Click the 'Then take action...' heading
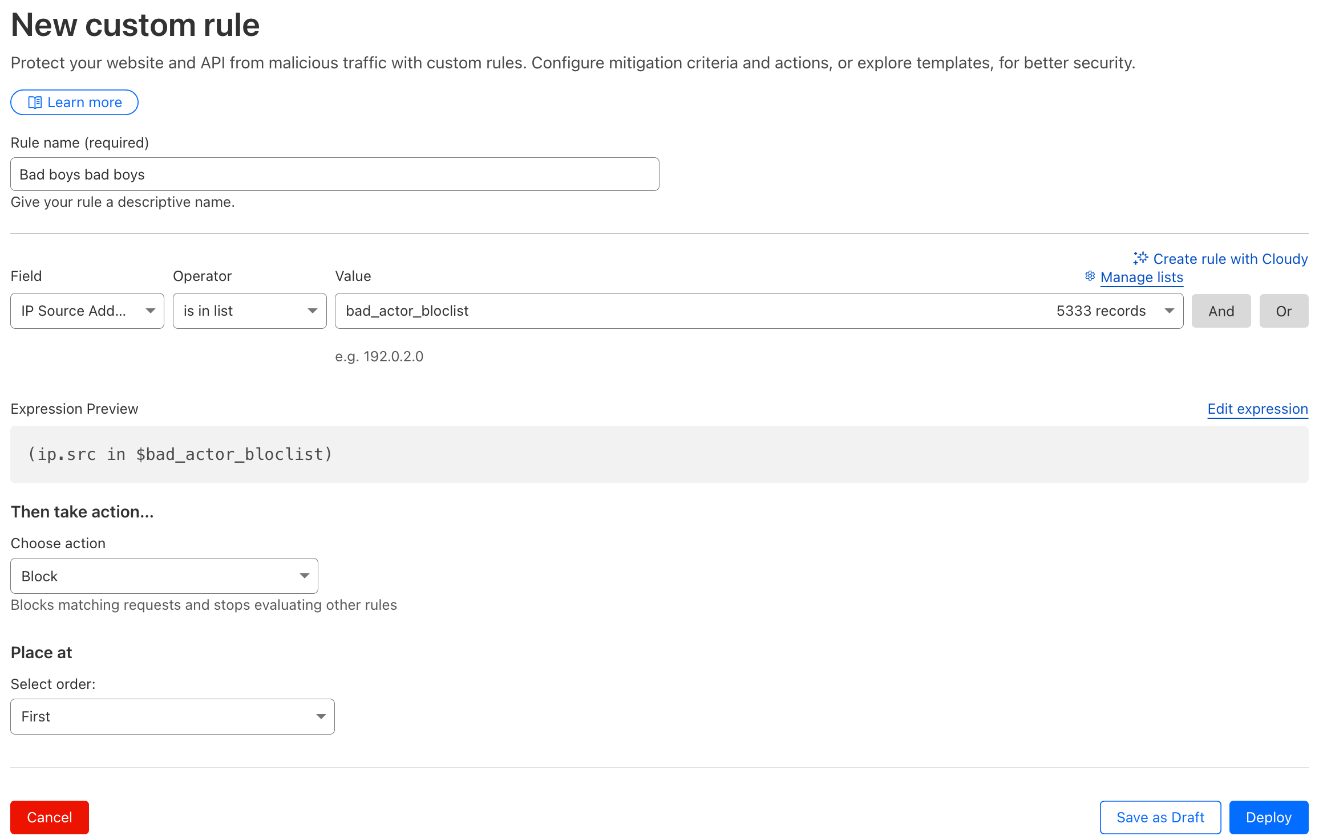This screenshot has width=1319, height=840. (x=82, y=512)
